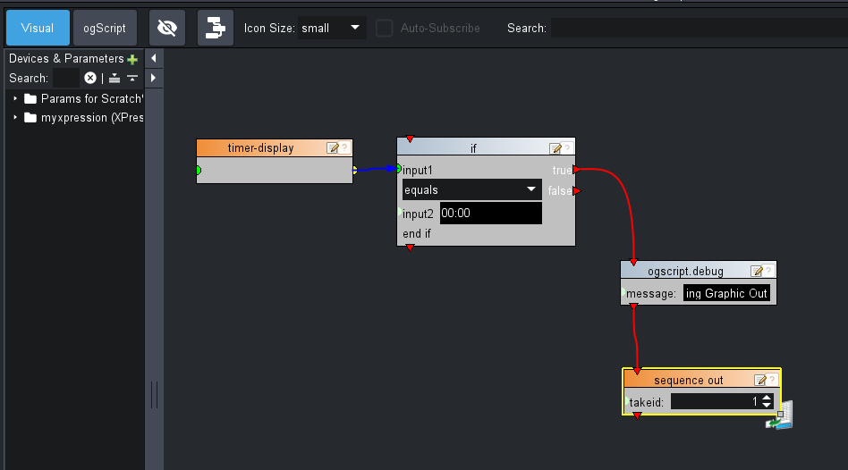The width and height of the screenshot is (848, 470).
Task: Expand the myxpression folder
Action: pyautogui.click(x=15, y=117)
